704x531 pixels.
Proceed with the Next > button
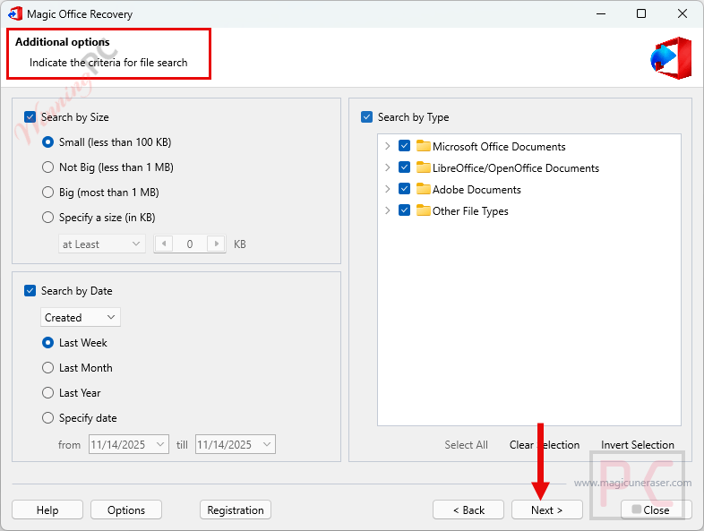click(x=547, y=510)
